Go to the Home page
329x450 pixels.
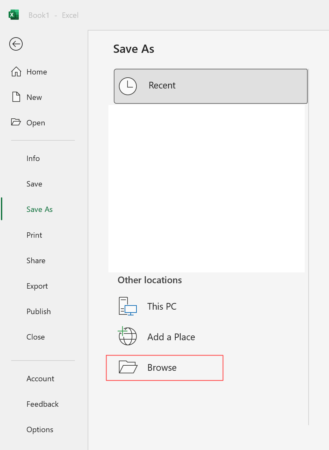(37, 72)
